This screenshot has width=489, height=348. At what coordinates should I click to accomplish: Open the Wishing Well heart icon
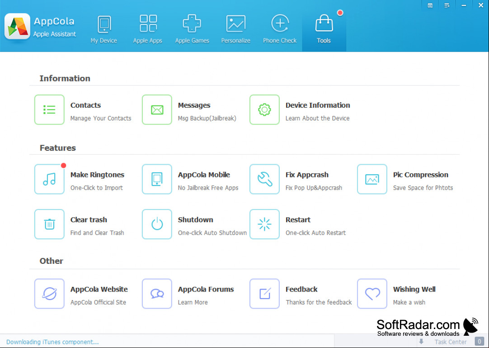[x=372, y=294]
